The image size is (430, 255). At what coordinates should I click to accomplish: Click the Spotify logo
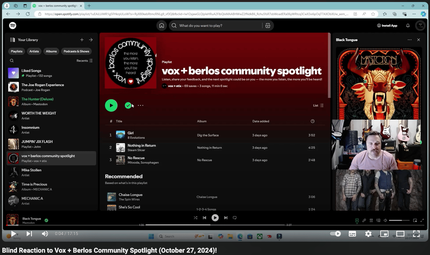coord(13,26)
